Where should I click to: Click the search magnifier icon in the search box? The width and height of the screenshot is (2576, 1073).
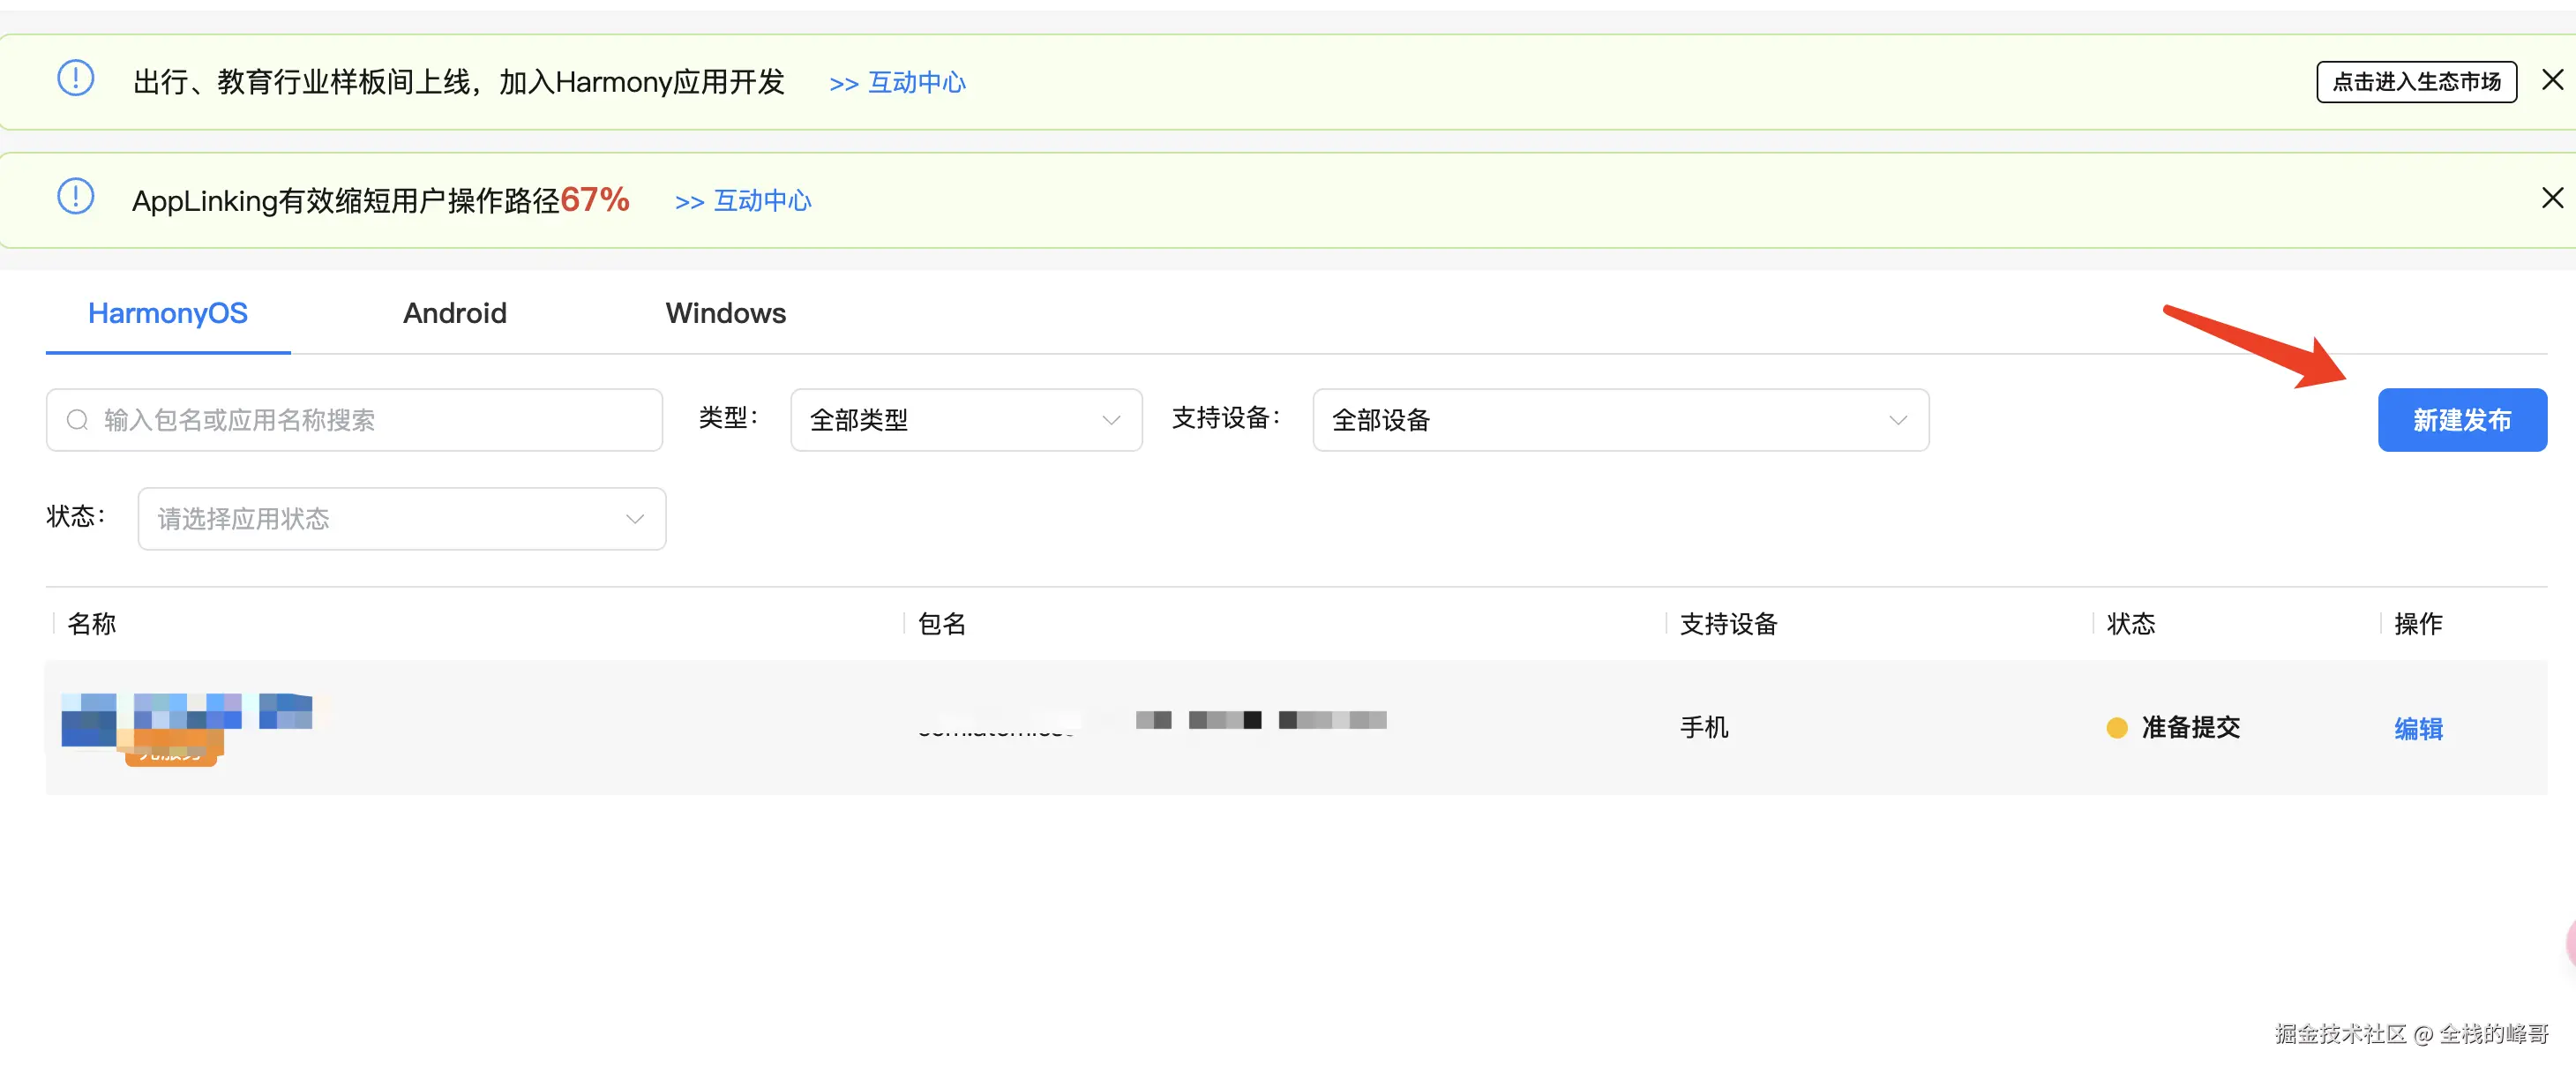[77, 420]
